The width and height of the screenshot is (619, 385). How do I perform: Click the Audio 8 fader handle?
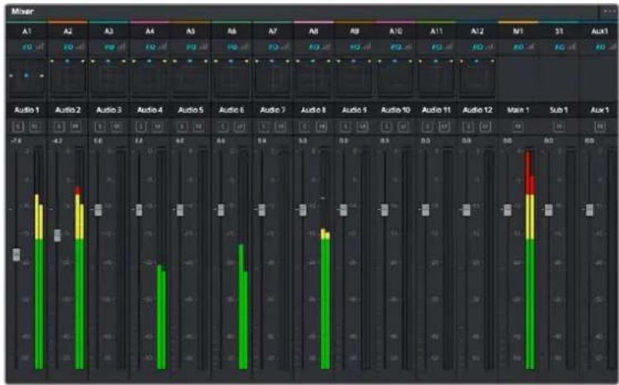[303, 210]
